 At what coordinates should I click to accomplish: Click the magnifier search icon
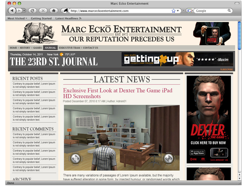pyautogui.click(x=229, y=11)
